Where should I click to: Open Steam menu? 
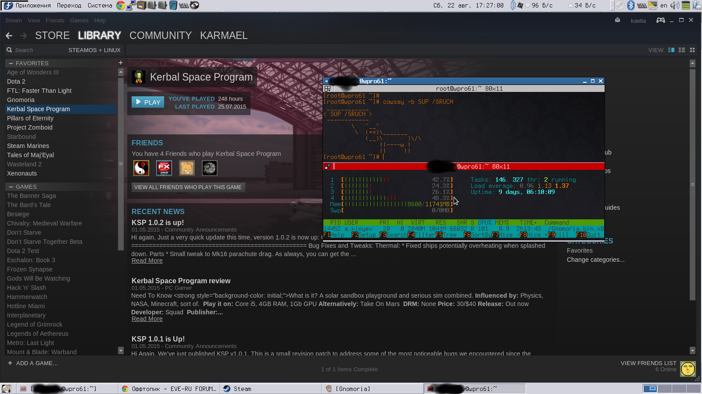pyautogui.click(x=13, y=20)
